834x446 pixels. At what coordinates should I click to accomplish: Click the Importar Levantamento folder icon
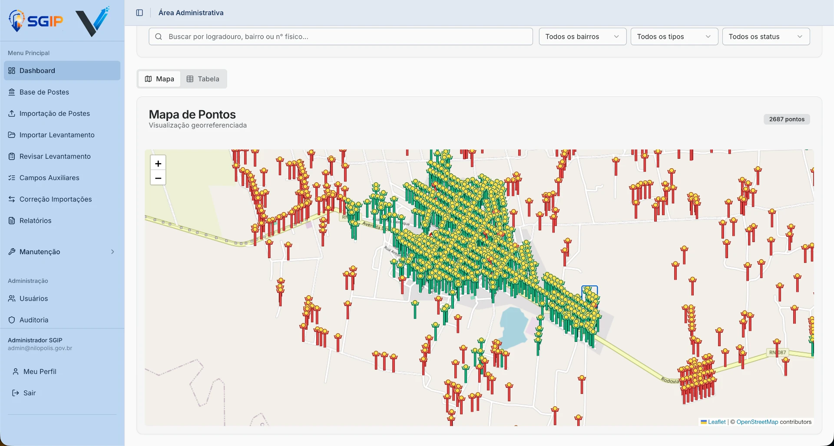pyautogui.click(x=12, y=135)
